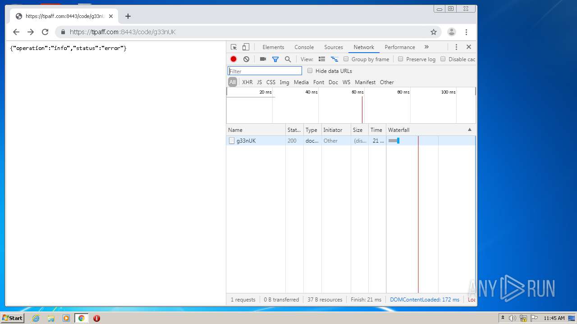The height and width of the screenshot is (324, 577).
Task: Click the browser Back arrow
Action: pyautogui.click(x=16, y=32)
